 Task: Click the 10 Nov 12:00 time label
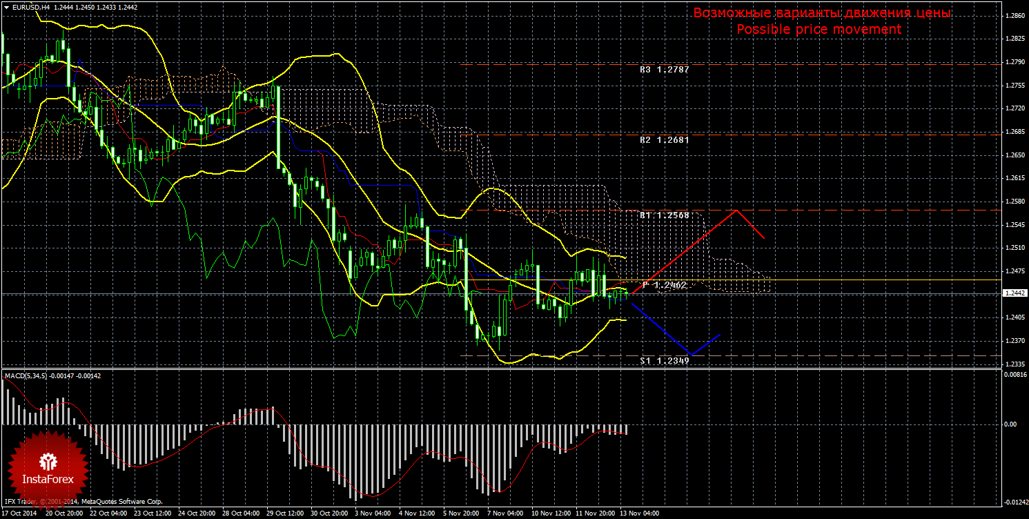(550, 513)
